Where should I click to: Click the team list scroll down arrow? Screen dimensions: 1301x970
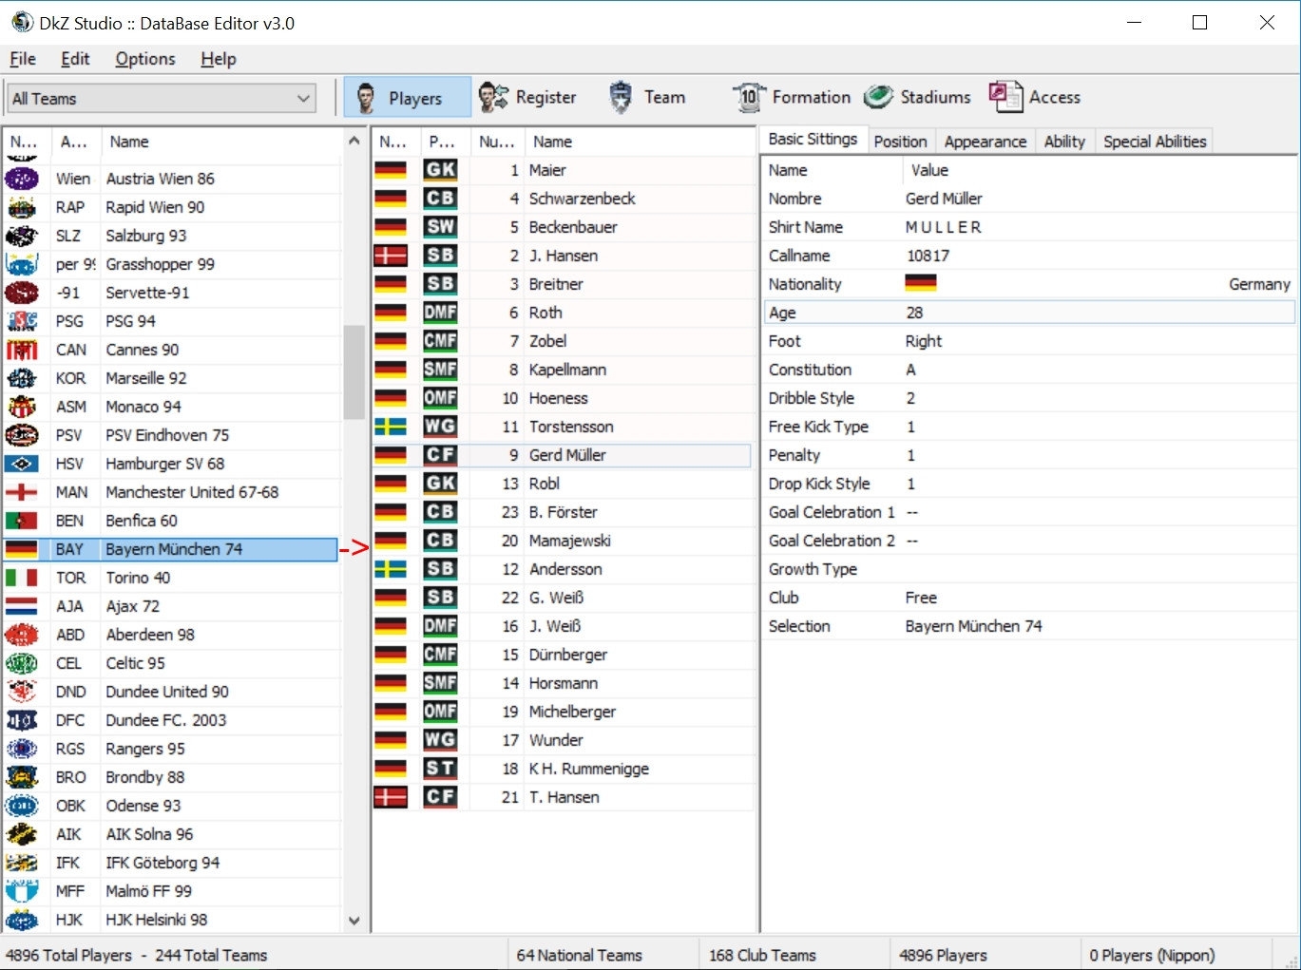point(354,920)
